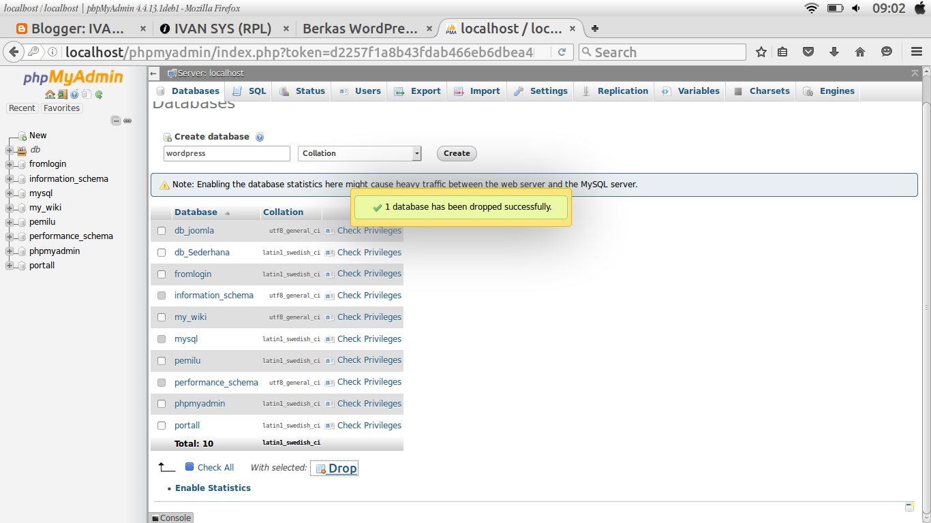This screenshot has height=523, width=931.
Task: Go back with browser back arrow
Action: [x=14, y=52]
